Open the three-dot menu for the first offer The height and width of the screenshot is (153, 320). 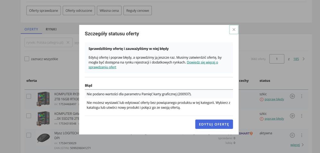pyautogui.click(x=302, y=96)
